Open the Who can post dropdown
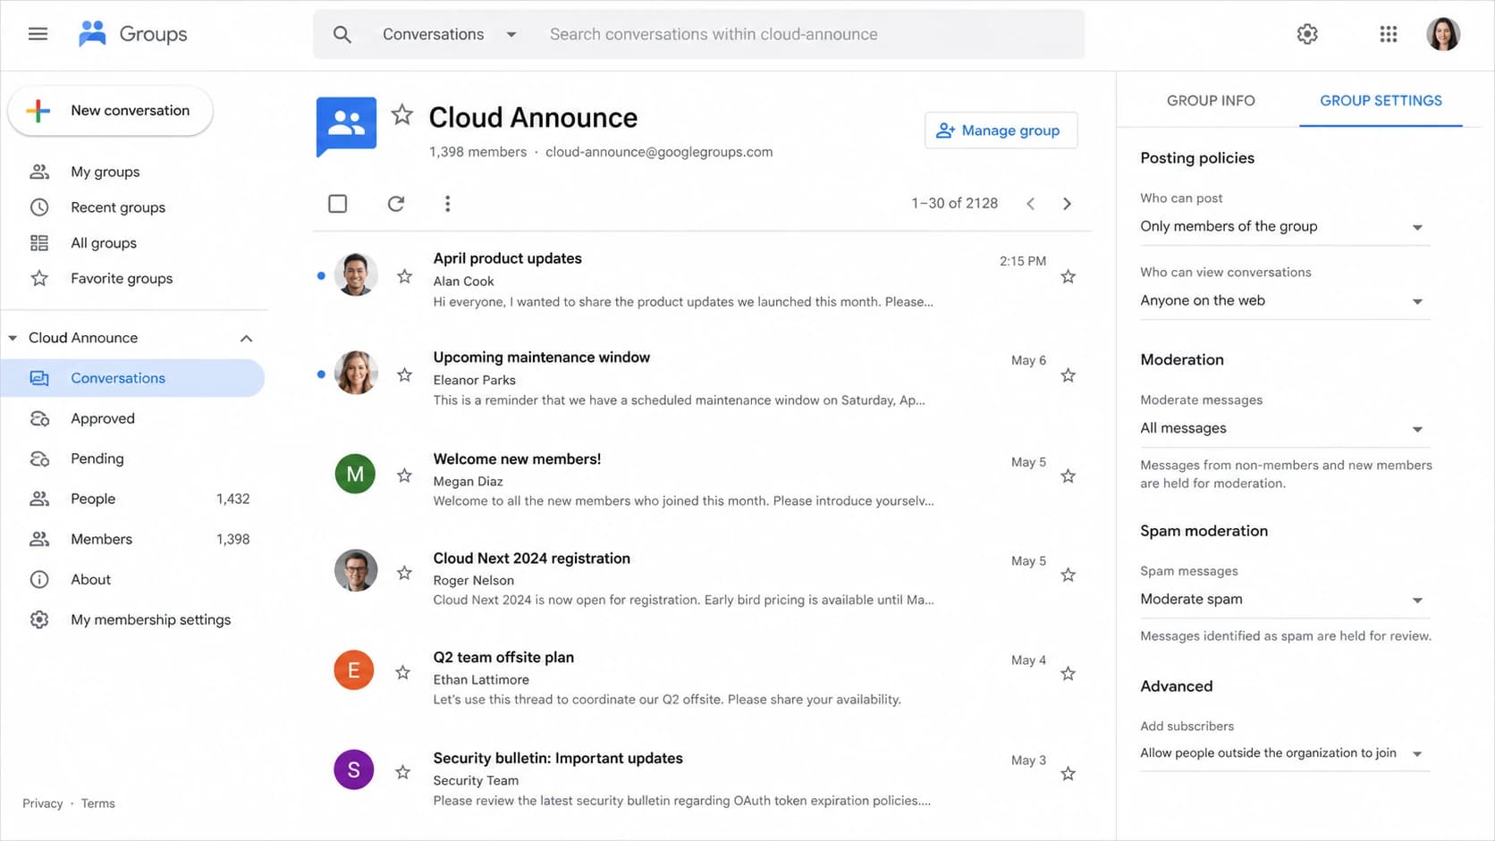This screenshot has width=1495, height=841. pos(1284,227)
